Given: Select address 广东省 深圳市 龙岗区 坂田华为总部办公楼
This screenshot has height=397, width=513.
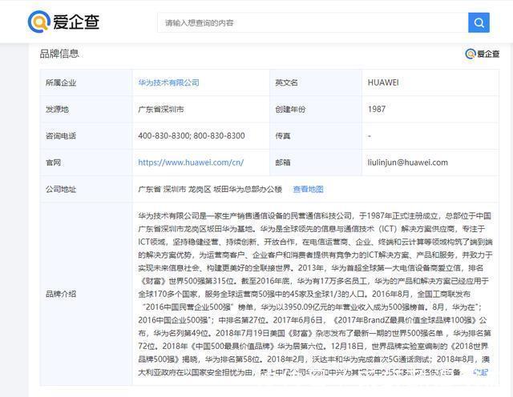Looking at the screenshot, I should (210, 189).
